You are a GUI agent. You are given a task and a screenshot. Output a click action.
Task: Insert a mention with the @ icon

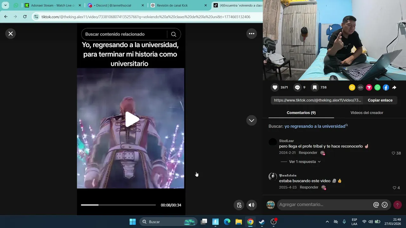click(x=376, y=205)
